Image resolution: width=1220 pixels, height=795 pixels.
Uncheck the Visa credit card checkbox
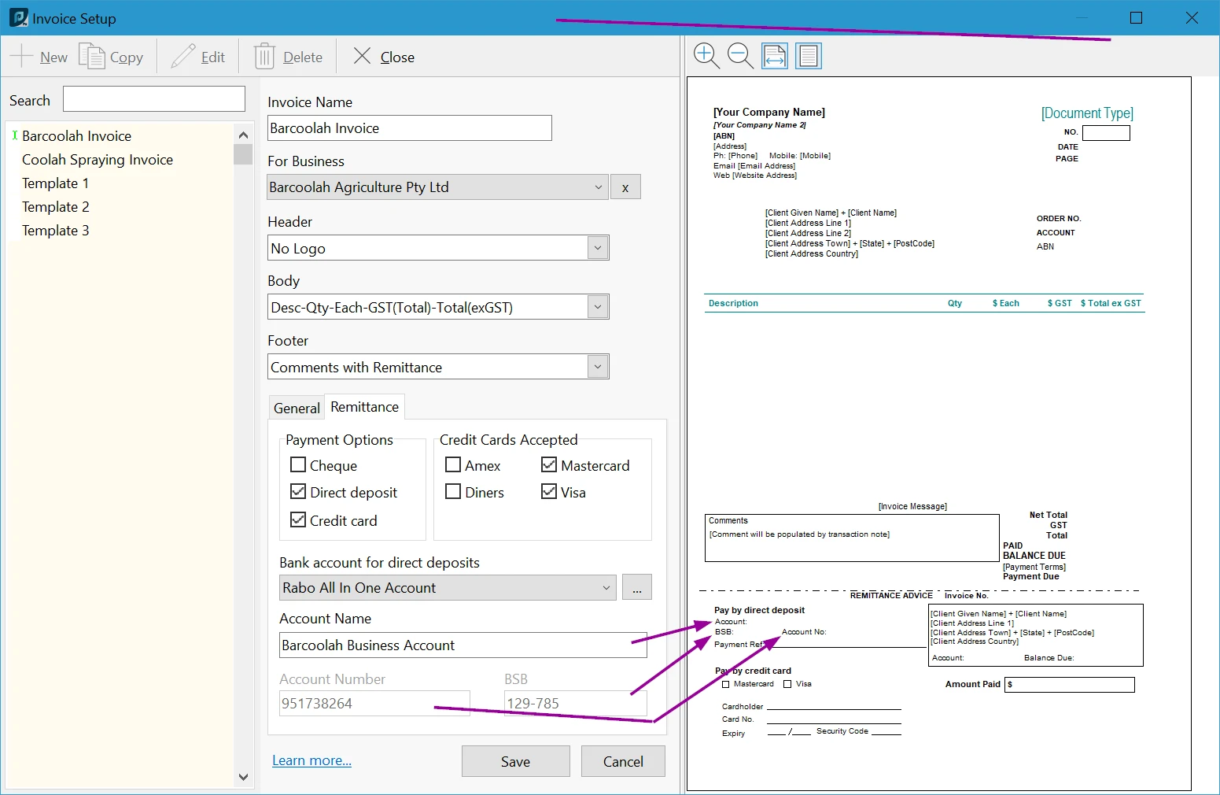click(x=549, y=492)
